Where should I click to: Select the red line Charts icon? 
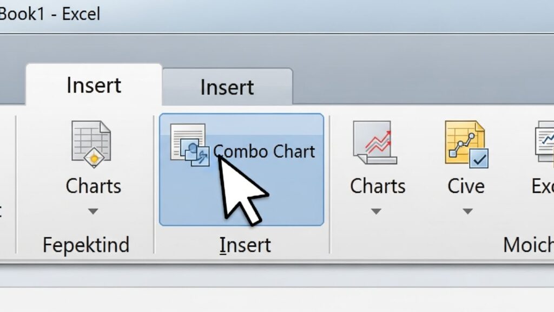pyautogui.click(x=375, y=143)
